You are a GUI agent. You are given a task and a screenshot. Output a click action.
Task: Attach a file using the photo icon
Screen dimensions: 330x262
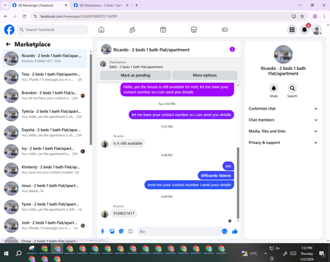pyautogui.click(x=112, y=231)
